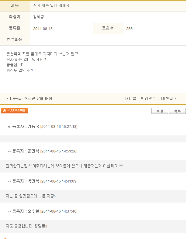This screenshot has height=239, width=194.
Task: Click the RSS 주소이동 button
Action: pyautogui.click(x=15, y=111)
